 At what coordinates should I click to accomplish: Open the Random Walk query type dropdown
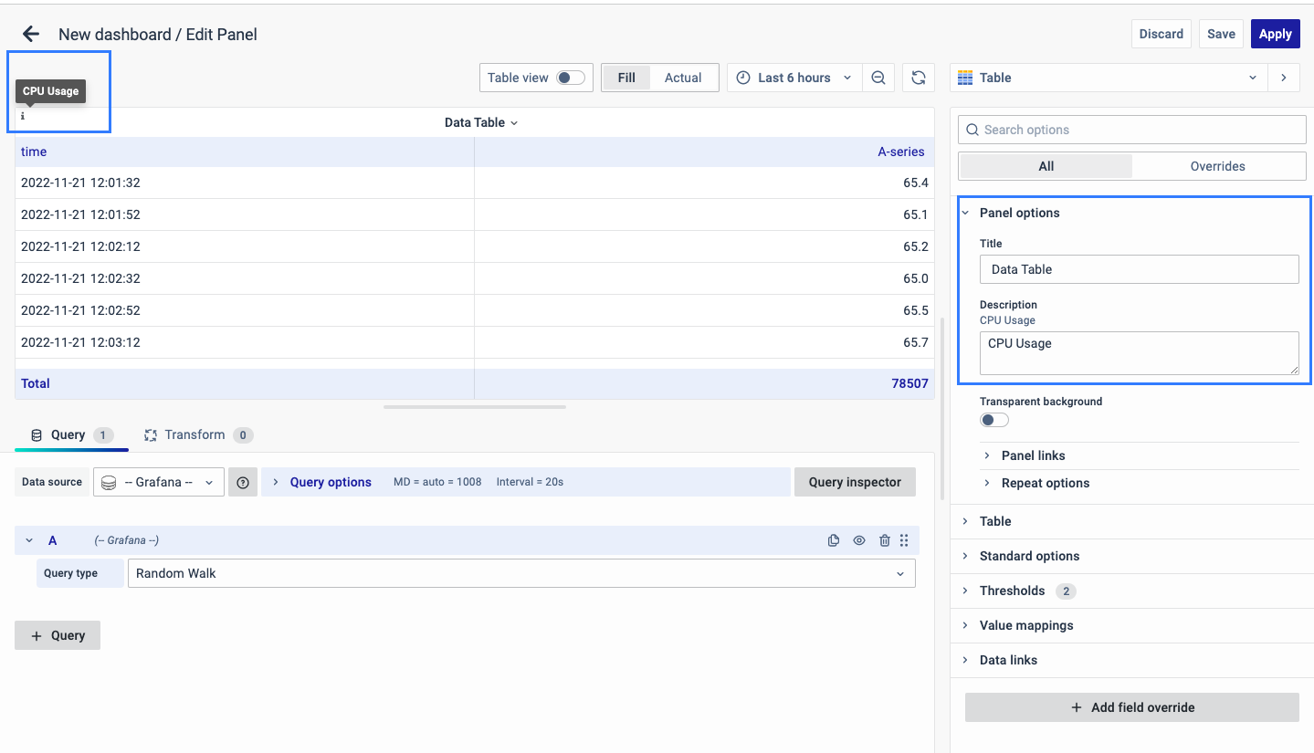pos(520,573)
